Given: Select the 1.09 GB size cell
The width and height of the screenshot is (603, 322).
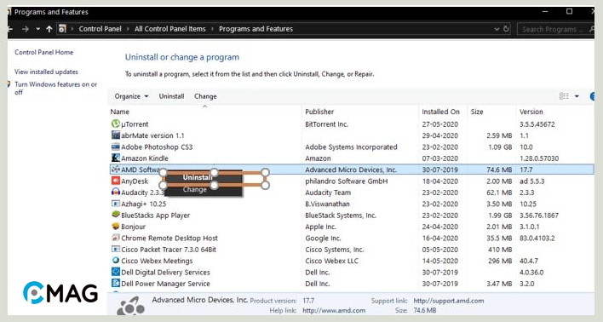Looking at the screenshot, I should (500, 147).
